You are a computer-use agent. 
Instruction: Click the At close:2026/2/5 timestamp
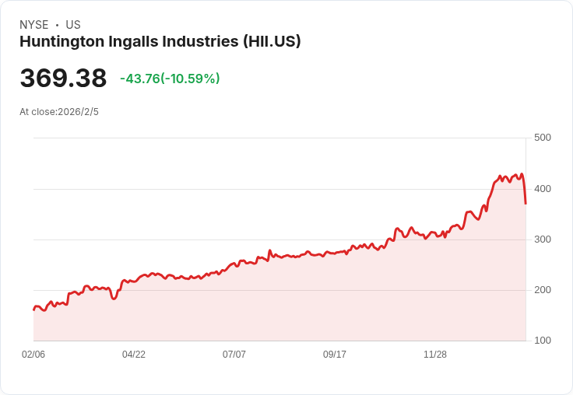[x=59, y=112]
